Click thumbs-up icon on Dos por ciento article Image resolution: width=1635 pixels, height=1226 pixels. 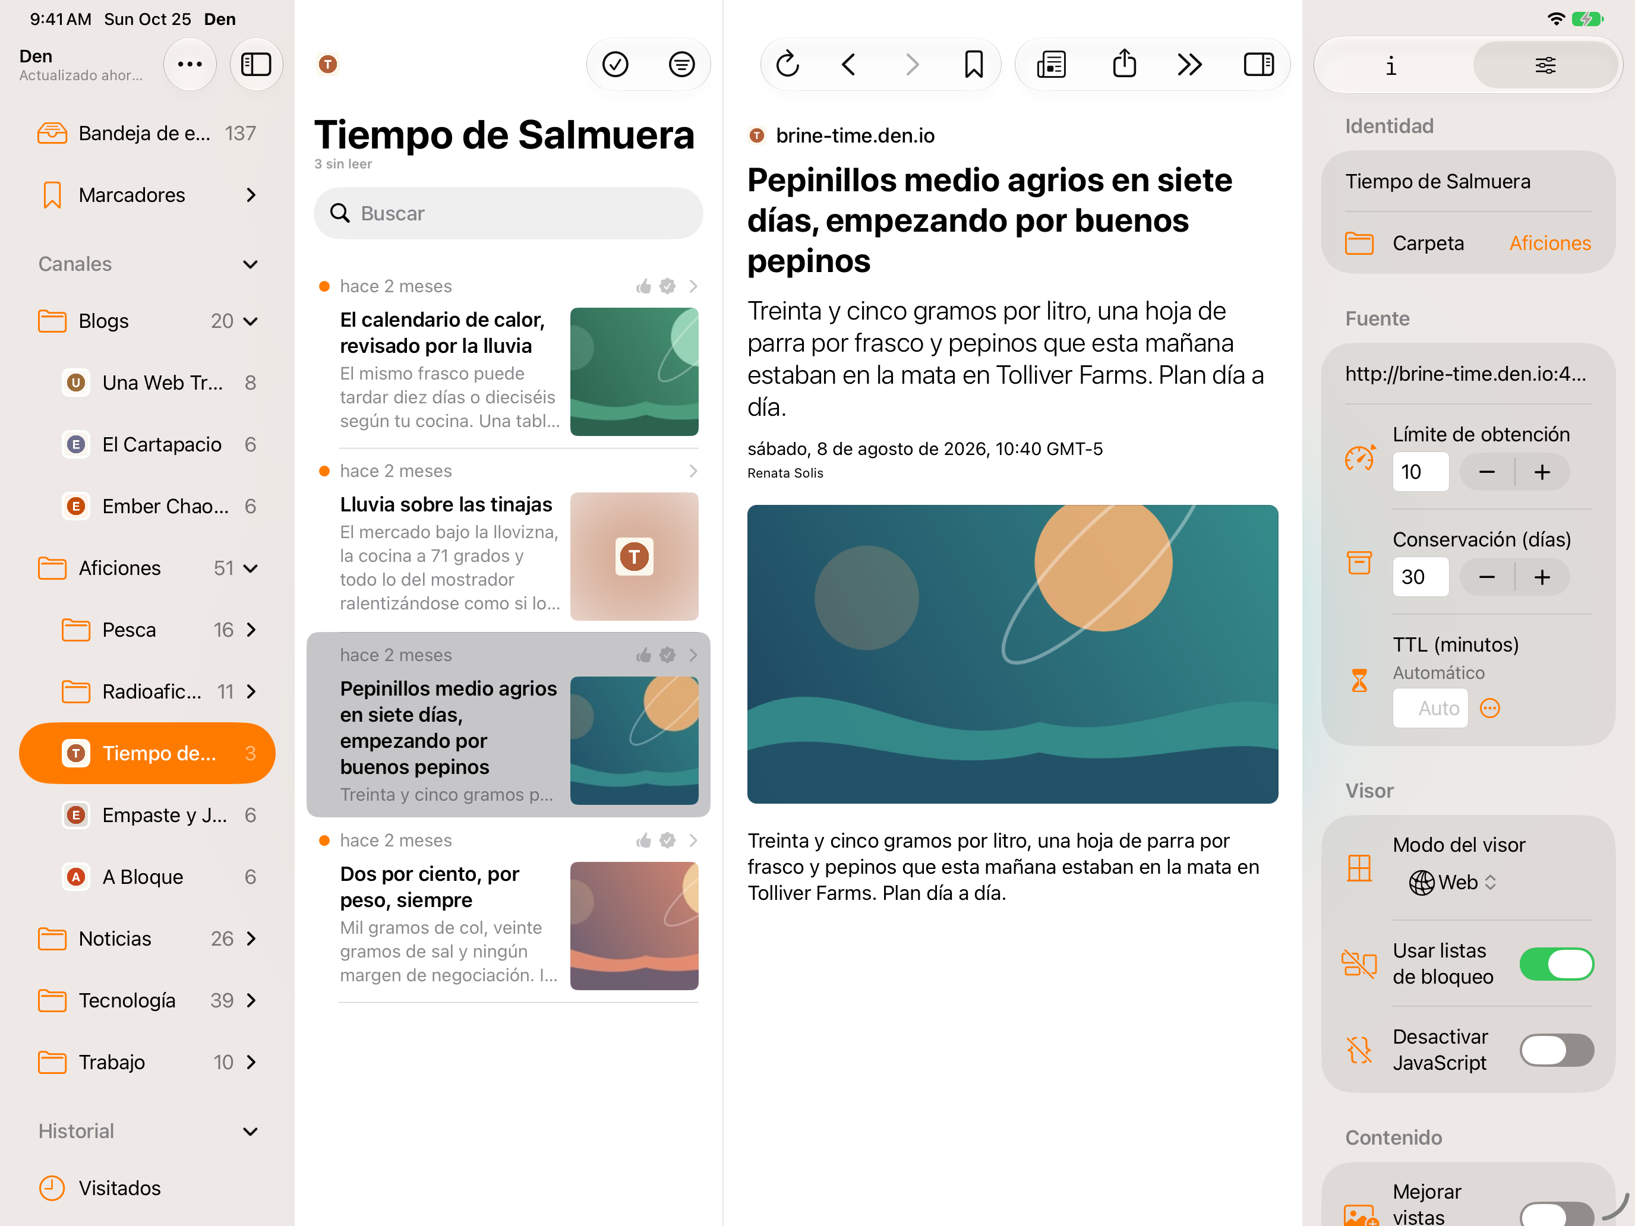click(x=644, y=840)
